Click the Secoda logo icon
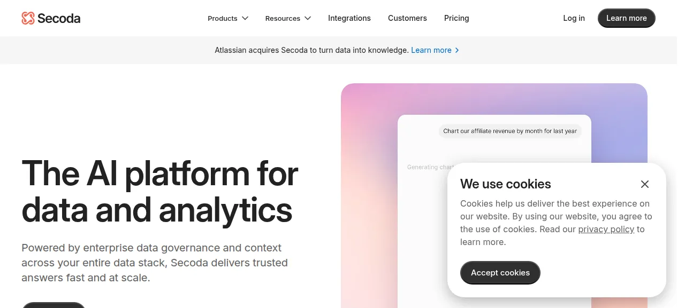Viewport: 685px width, 308px height. [x=28, y=18]
